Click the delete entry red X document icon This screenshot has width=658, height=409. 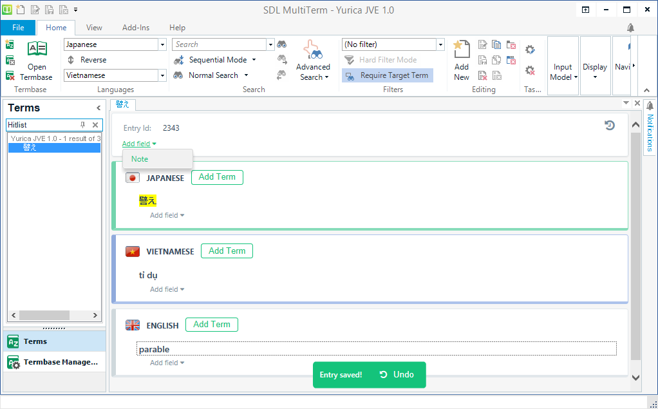click(483, 75)
